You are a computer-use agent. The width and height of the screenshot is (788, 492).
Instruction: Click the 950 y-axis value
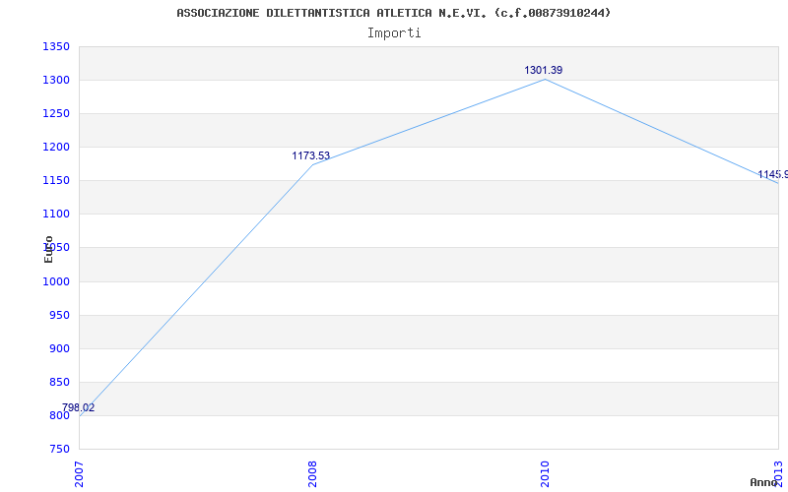click(x=59, y=315)
